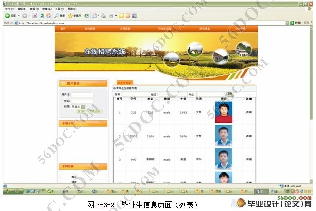Click the Windows Start button
This screenshot has width=316, height=211.
click(x=10, y=191)
